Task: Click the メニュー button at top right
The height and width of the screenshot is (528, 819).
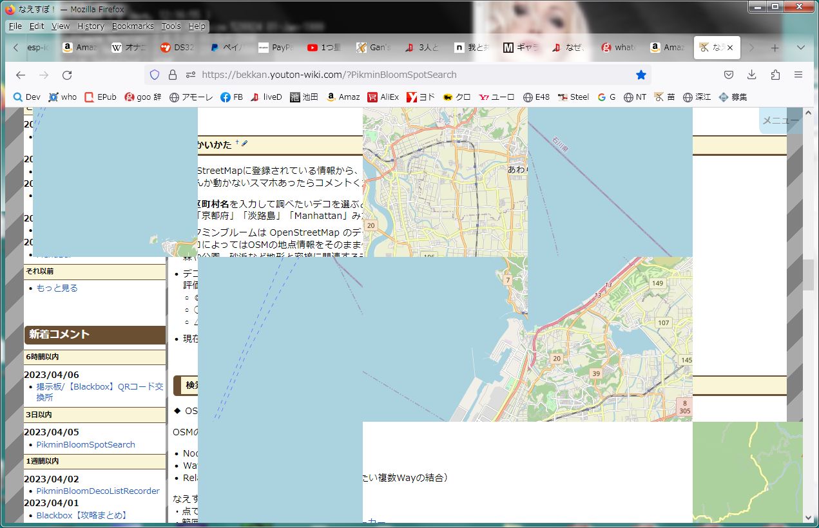Action: (x=780, y=120)
